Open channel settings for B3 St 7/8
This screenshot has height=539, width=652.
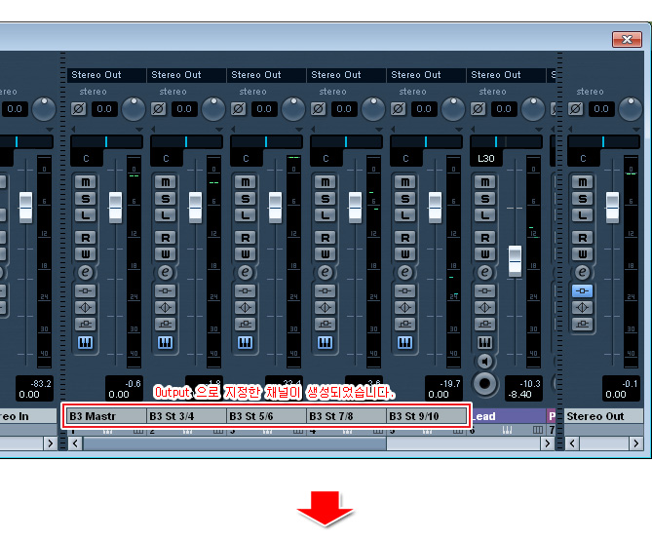point(325,272)
